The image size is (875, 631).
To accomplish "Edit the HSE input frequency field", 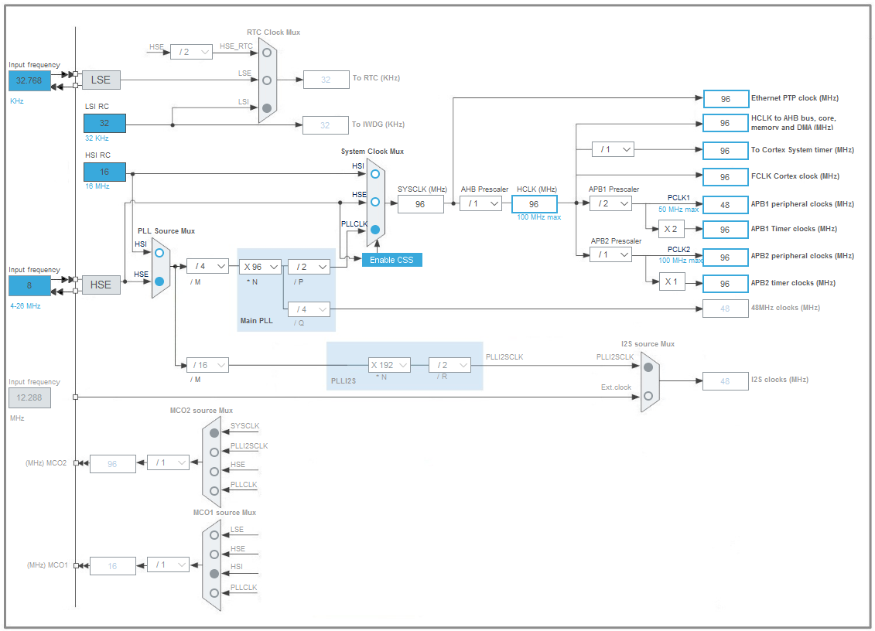I will click(28, 285).
